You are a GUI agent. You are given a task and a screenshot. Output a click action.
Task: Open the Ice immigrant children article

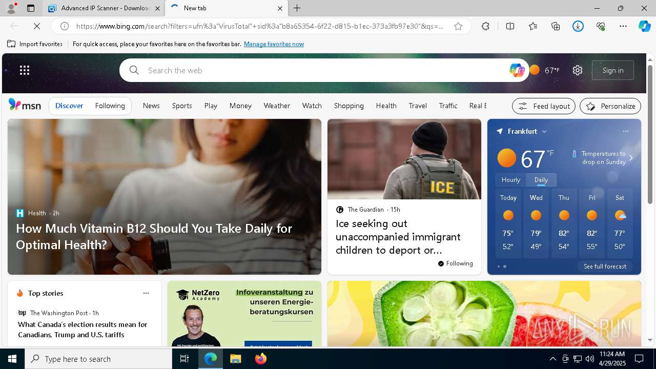click(x=398, y=237)
